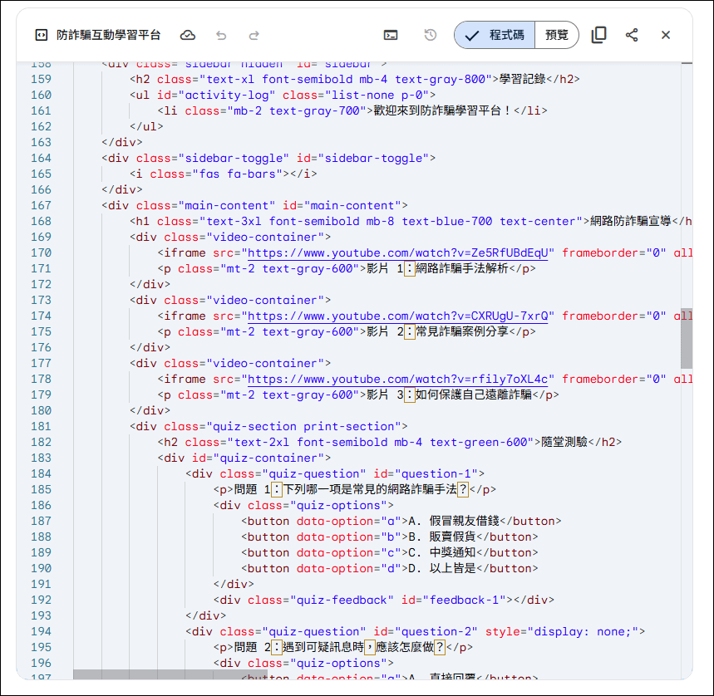Click style "display: none;" on line 194
Screen dimensions: 714x696
tap(583, 632)
